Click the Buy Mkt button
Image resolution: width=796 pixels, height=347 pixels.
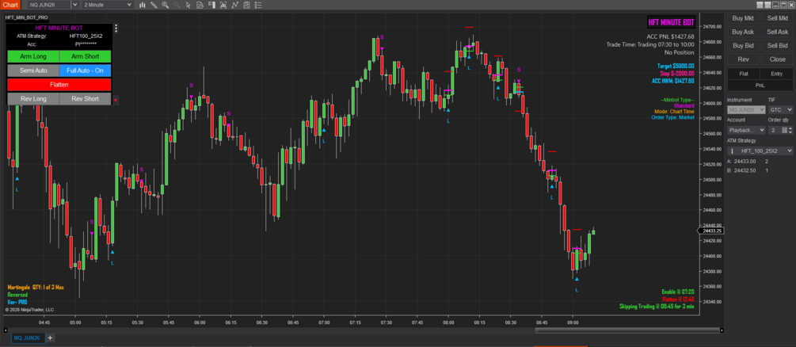tap(743, 18)
